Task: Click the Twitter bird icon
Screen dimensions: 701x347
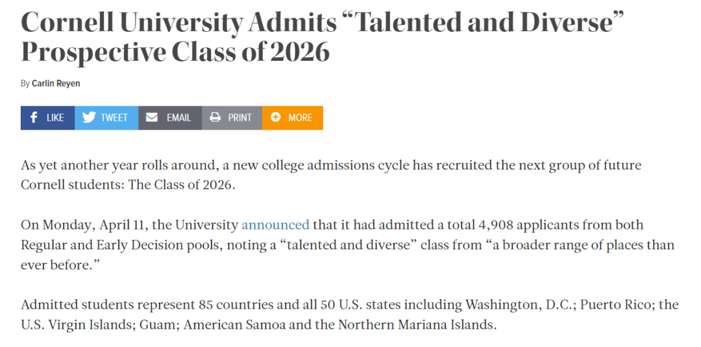Action: click(x=89, y=118)
